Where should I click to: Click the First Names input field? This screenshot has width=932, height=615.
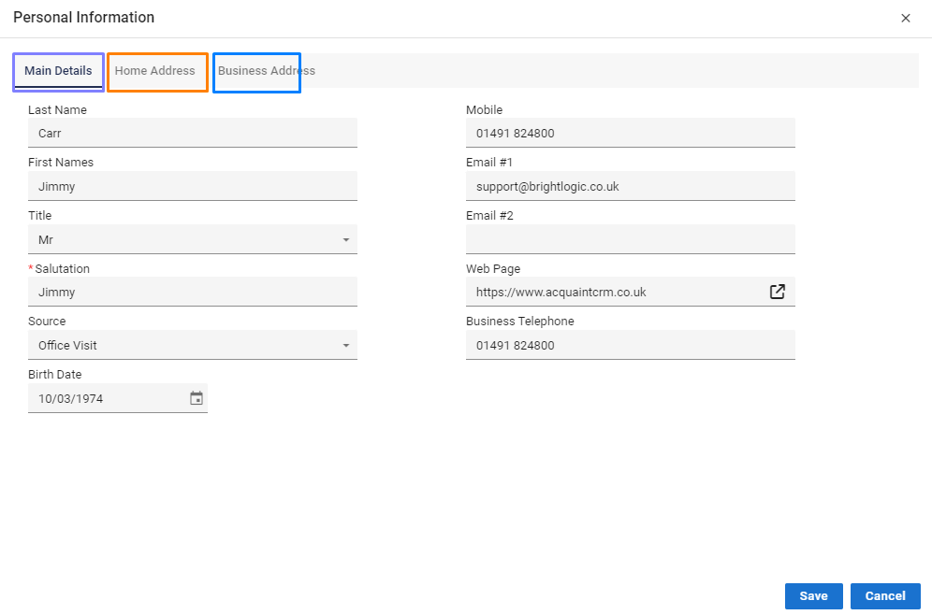click(x=193, y=186)
